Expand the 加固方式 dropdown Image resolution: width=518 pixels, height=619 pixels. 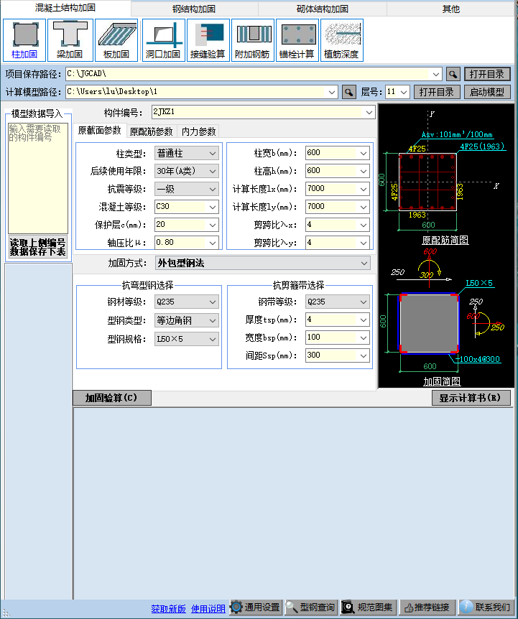pyautogui.click(x=365, y=264)
